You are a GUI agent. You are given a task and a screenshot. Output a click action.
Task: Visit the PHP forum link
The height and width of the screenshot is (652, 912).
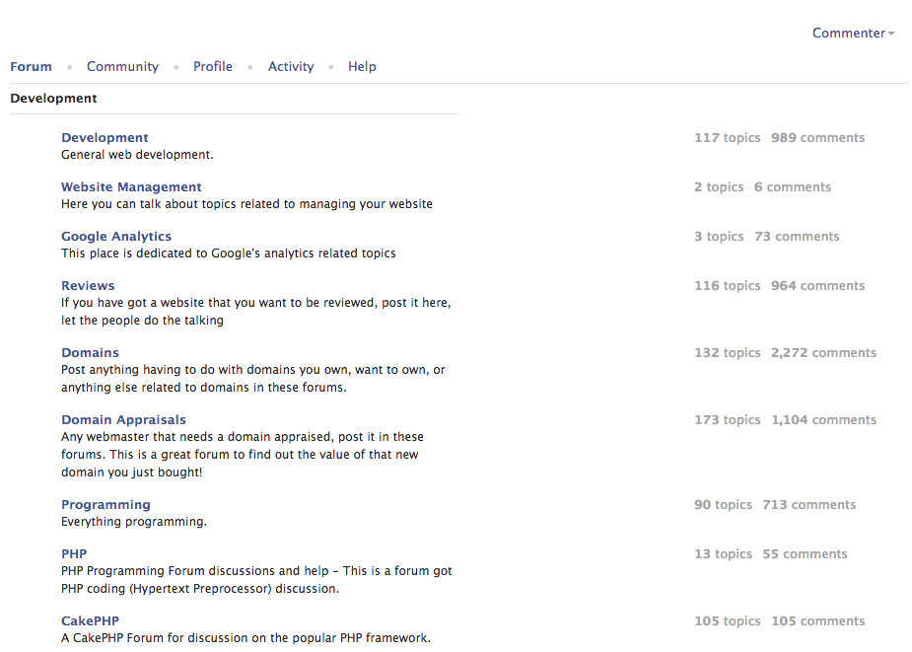74,554
